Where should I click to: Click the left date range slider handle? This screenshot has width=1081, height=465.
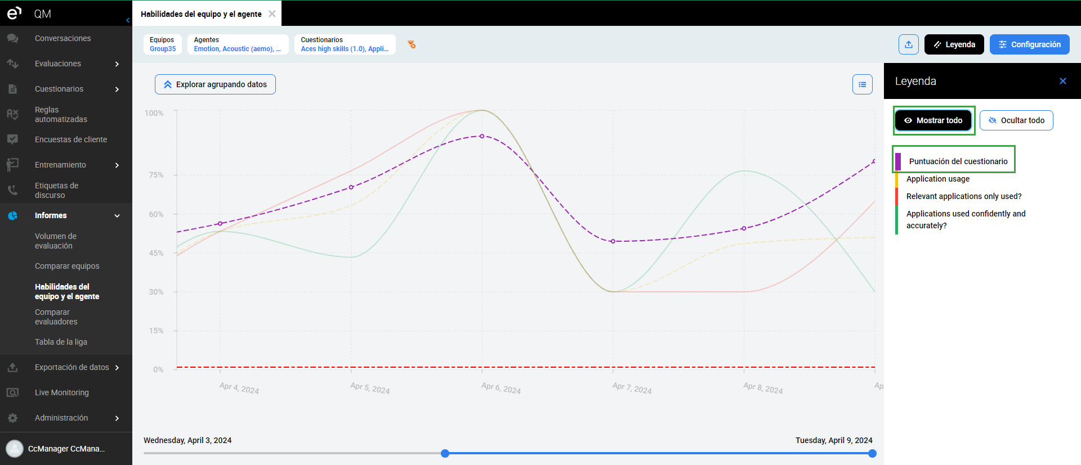445,453
